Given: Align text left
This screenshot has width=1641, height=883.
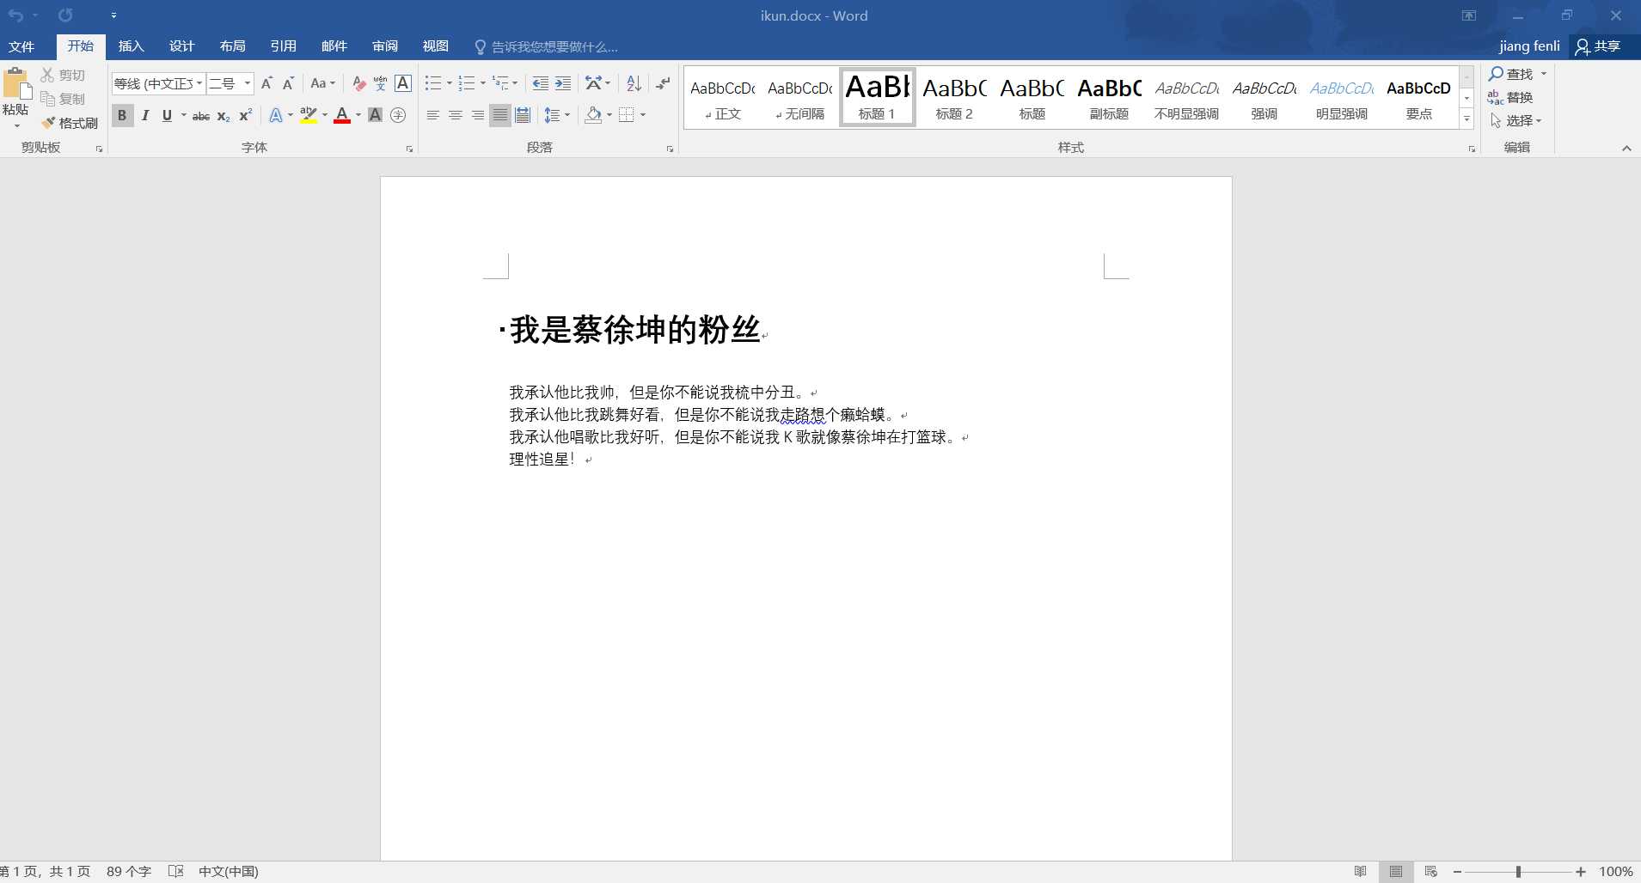Looking at the screenshot, I should click(x=432, y=115).
